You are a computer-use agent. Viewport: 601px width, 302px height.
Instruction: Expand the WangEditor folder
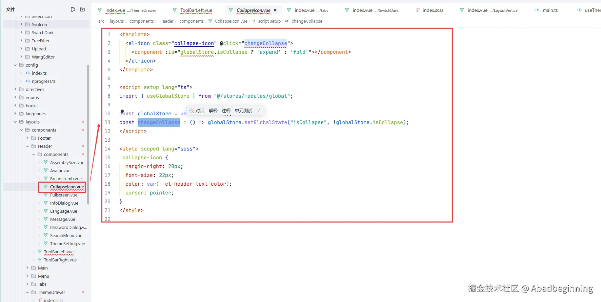21,57
